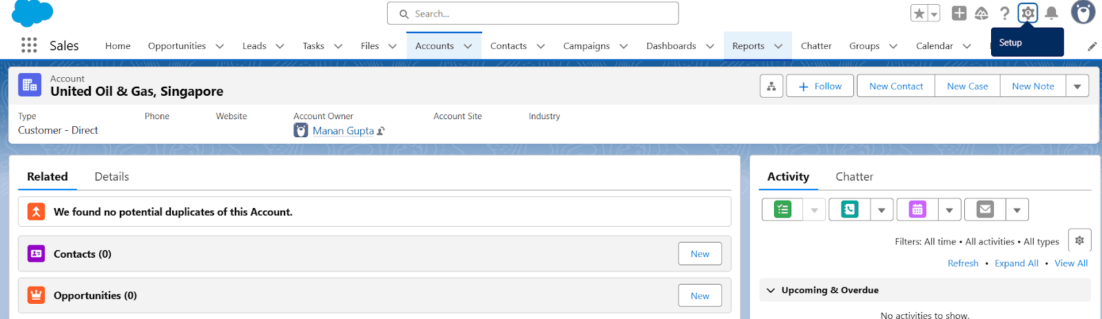Click the New Case button
Viewport: 1102px width, 319px height.
[x=967, y=86]
